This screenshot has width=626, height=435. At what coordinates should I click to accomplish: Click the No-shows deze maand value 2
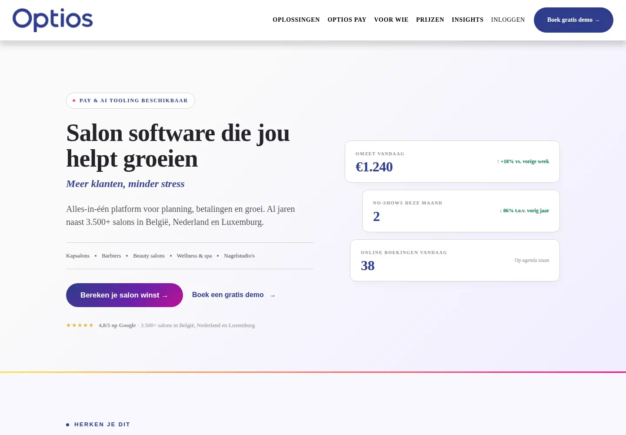click(x=376, y=216)
